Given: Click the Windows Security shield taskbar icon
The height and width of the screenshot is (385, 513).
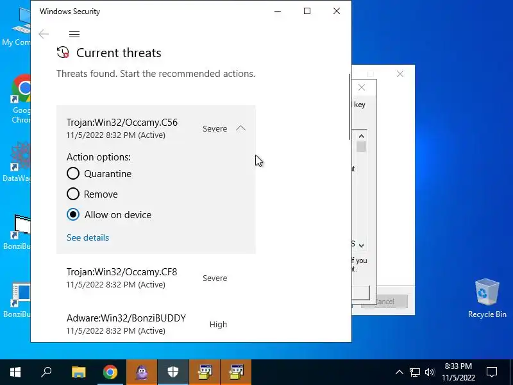Looking at the screenshot, I should pyautogui.click(x=173, y=372).
